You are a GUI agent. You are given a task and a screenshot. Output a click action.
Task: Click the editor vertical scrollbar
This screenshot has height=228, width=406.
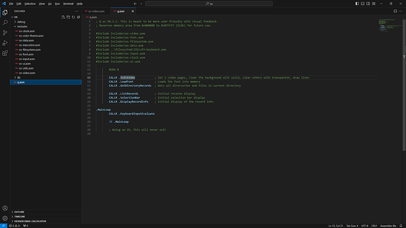[404, 85]
